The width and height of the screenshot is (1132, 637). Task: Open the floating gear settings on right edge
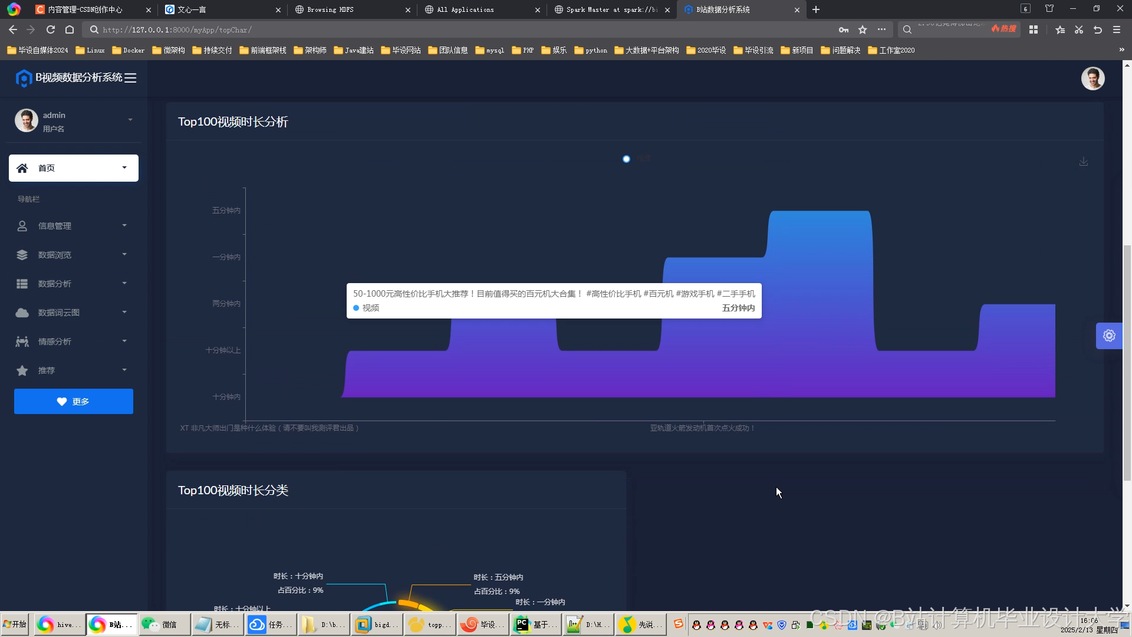[x=1109, y=336]
